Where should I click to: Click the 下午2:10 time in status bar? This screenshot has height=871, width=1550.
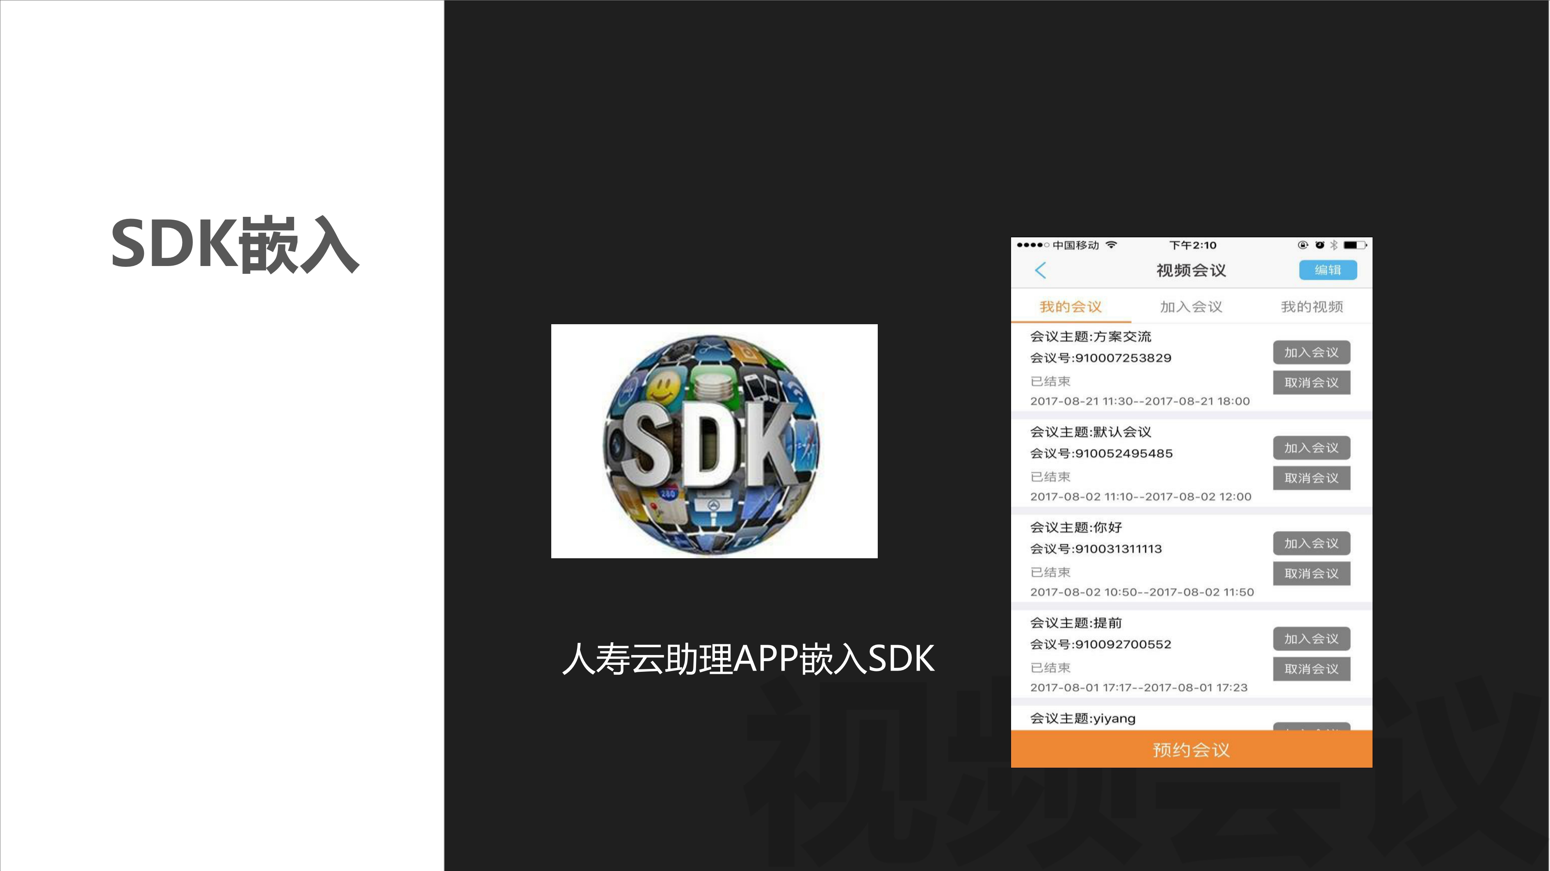1193,245
